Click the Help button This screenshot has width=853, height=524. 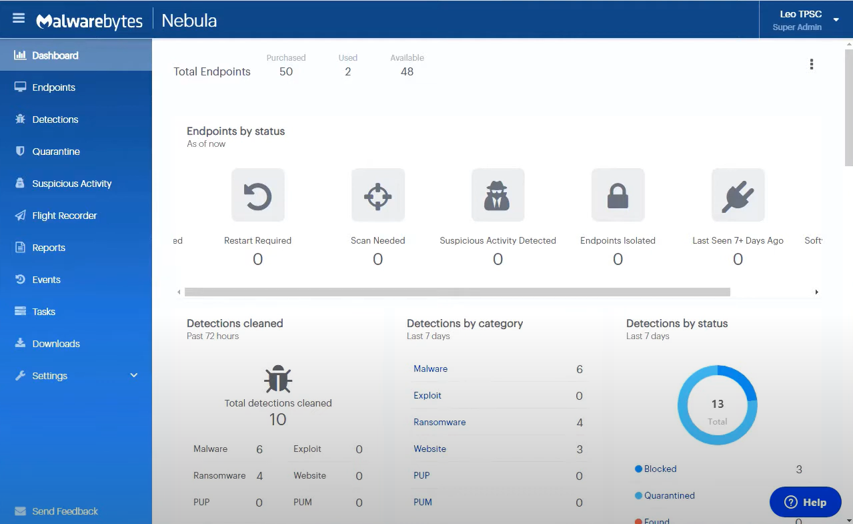pyautogui.click(x=805, y=502)
